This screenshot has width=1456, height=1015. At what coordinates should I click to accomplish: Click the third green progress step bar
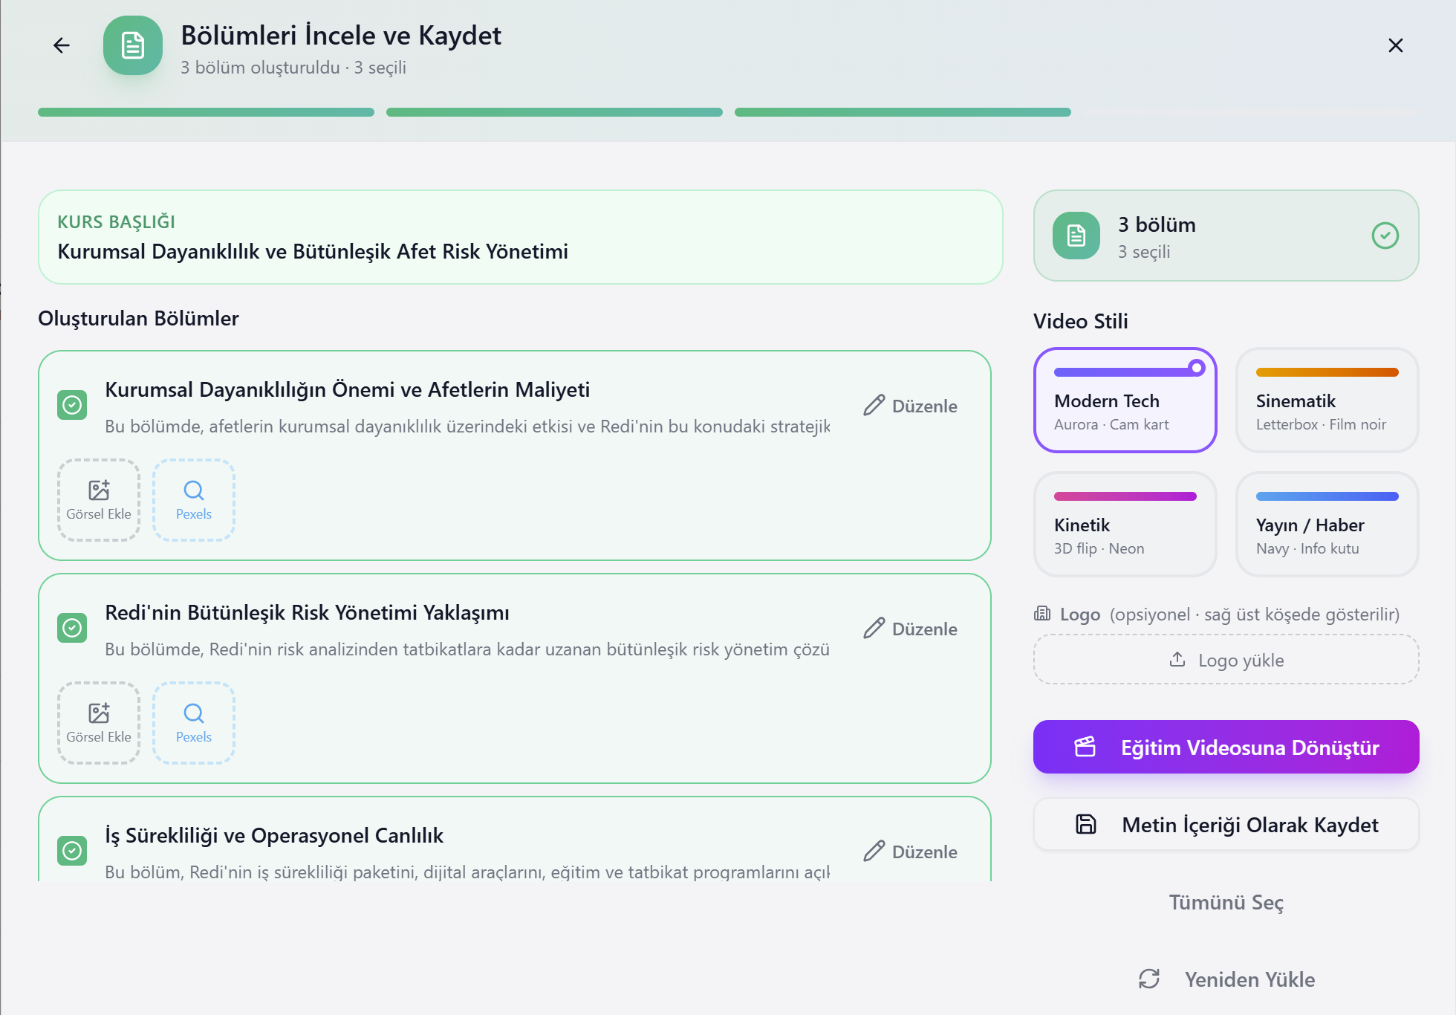pos(903,112)
